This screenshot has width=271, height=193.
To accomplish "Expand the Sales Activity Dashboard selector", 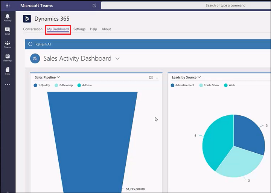I will [117, 58].
